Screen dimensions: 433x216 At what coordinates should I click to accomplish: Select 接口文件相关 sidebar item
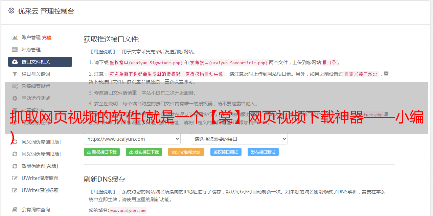tap(40, 62)
